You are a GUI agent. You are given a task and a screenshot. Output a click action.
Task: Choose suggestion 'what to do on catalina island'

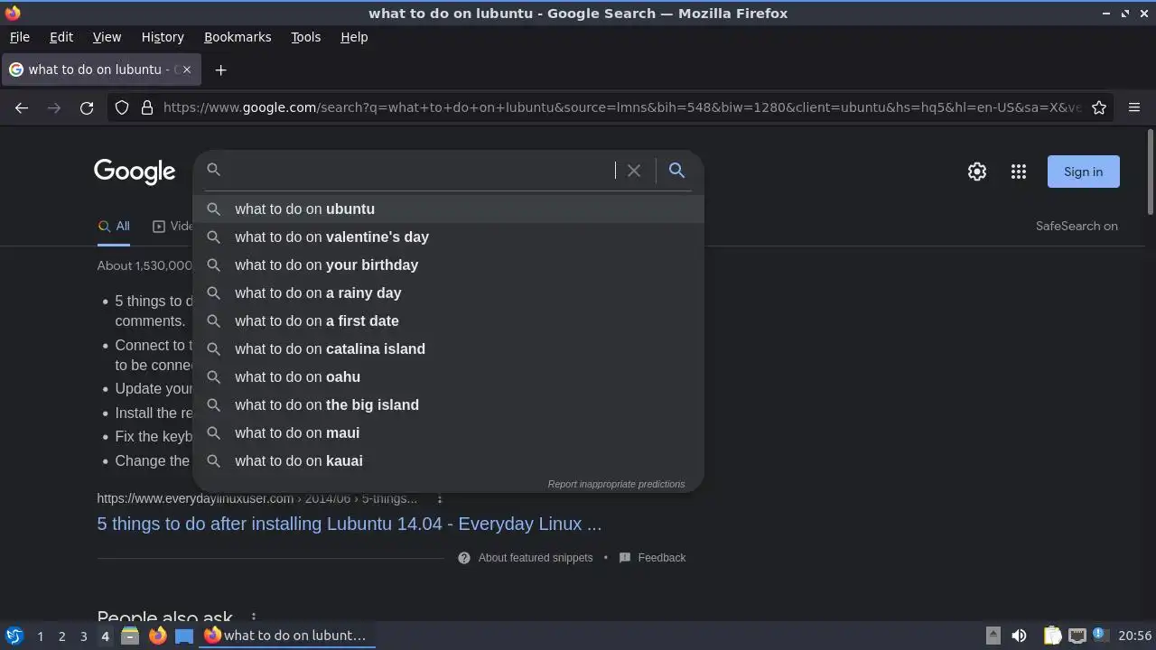[x=448, y=348]
